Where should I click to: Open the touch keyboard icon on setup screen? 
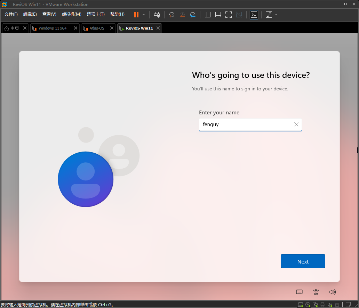coord(299,292)
